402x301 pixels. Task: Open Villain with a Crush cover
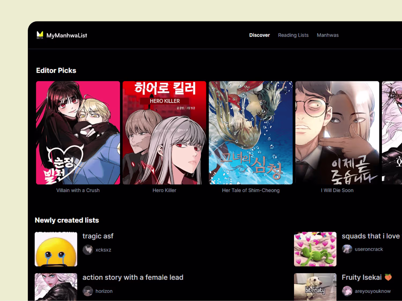pyautogui.click(x=78, y=133)
